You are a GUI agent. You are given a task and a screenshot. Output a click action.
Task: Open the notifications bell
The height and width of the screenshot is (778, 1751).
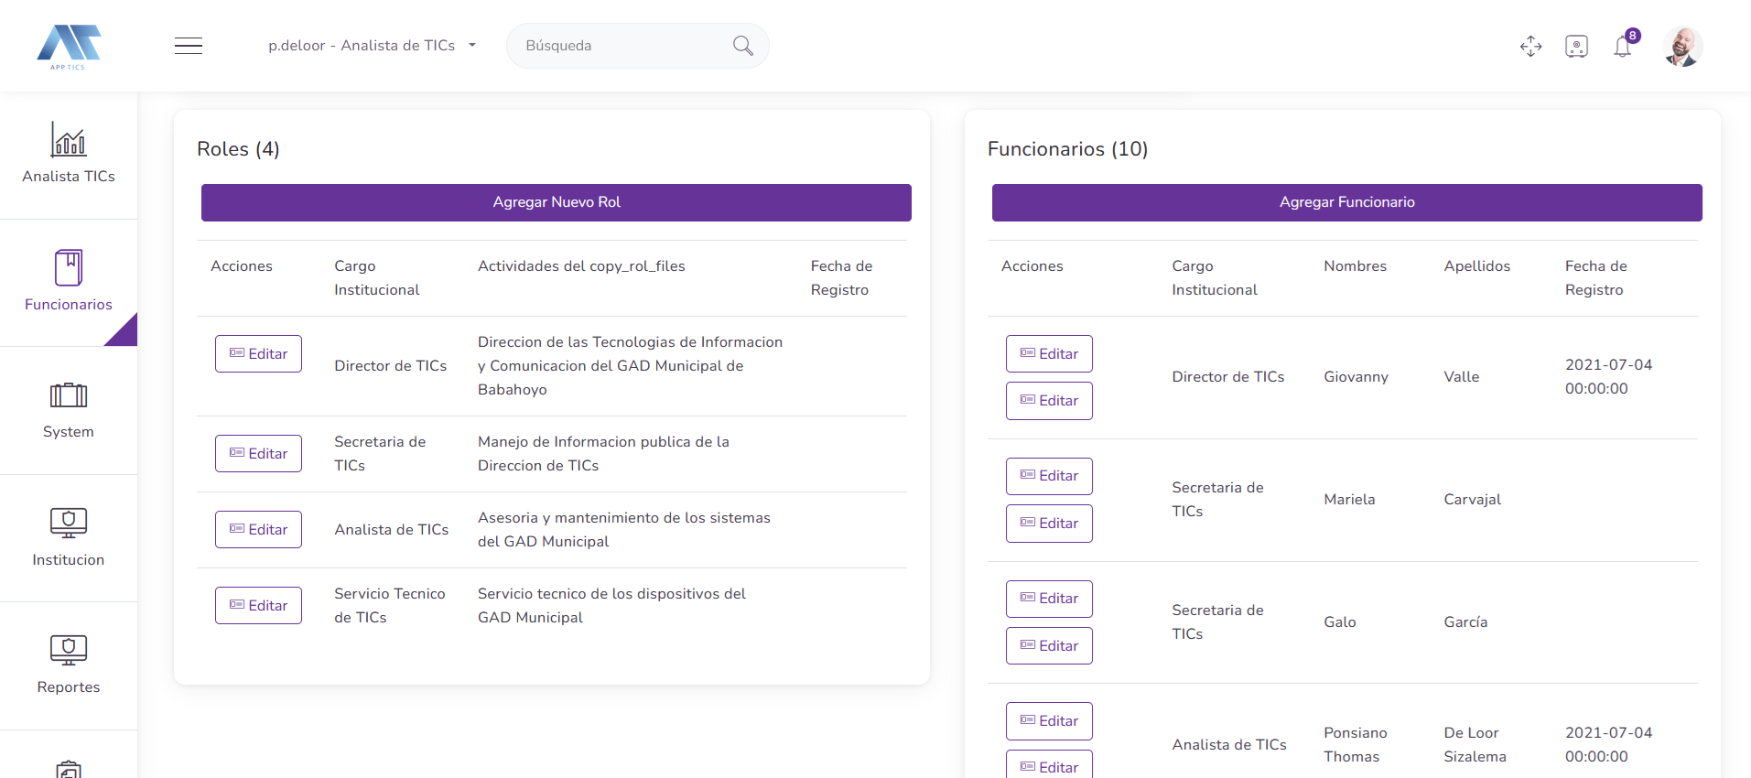[x=1623, y=47]
